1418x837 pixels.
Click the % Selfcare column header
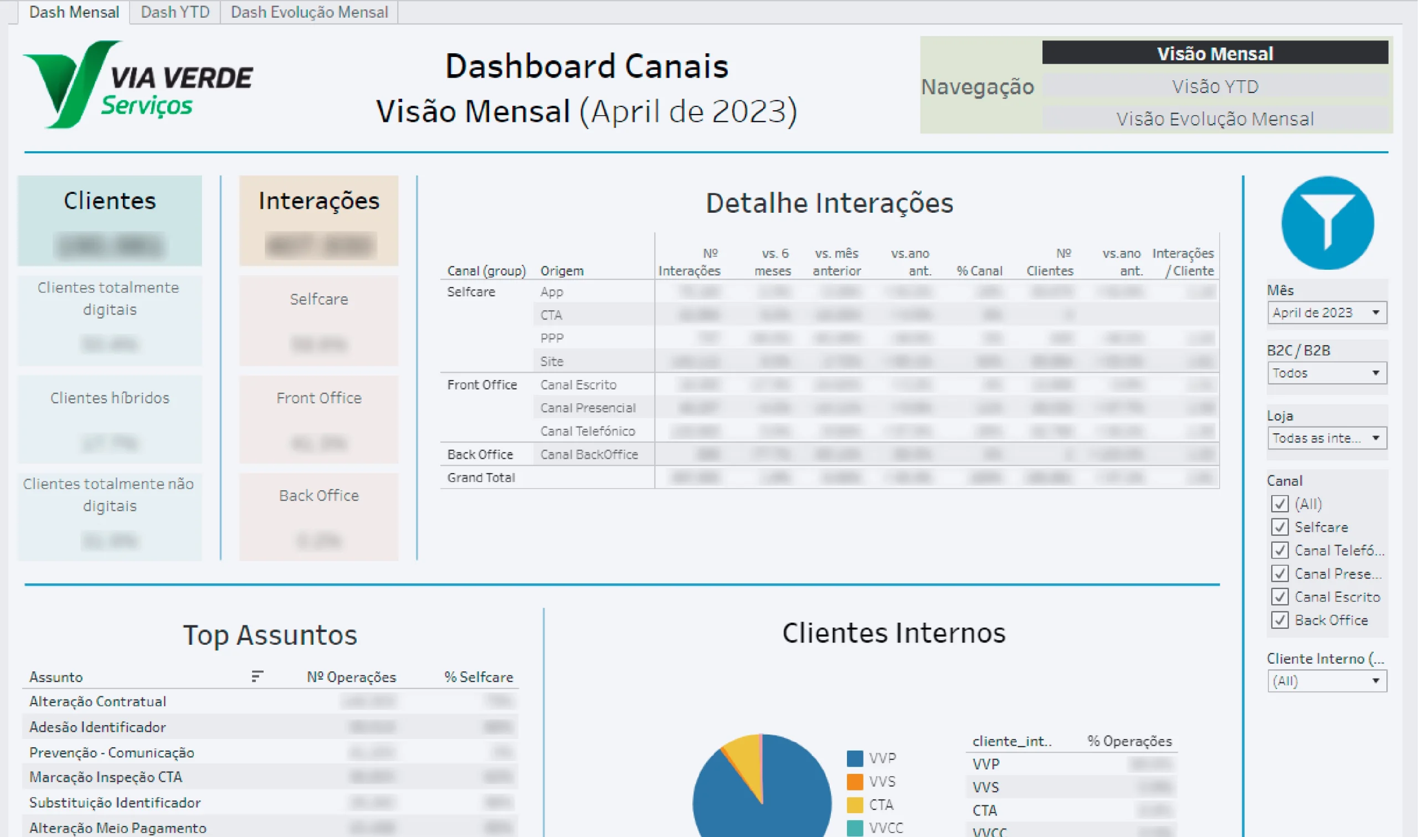click(x=479, y=677)
